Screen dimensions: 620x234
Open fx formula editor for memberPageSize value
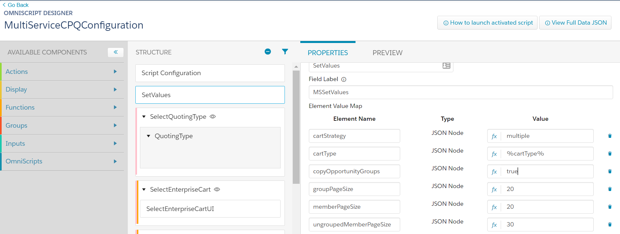pos(494,207)
